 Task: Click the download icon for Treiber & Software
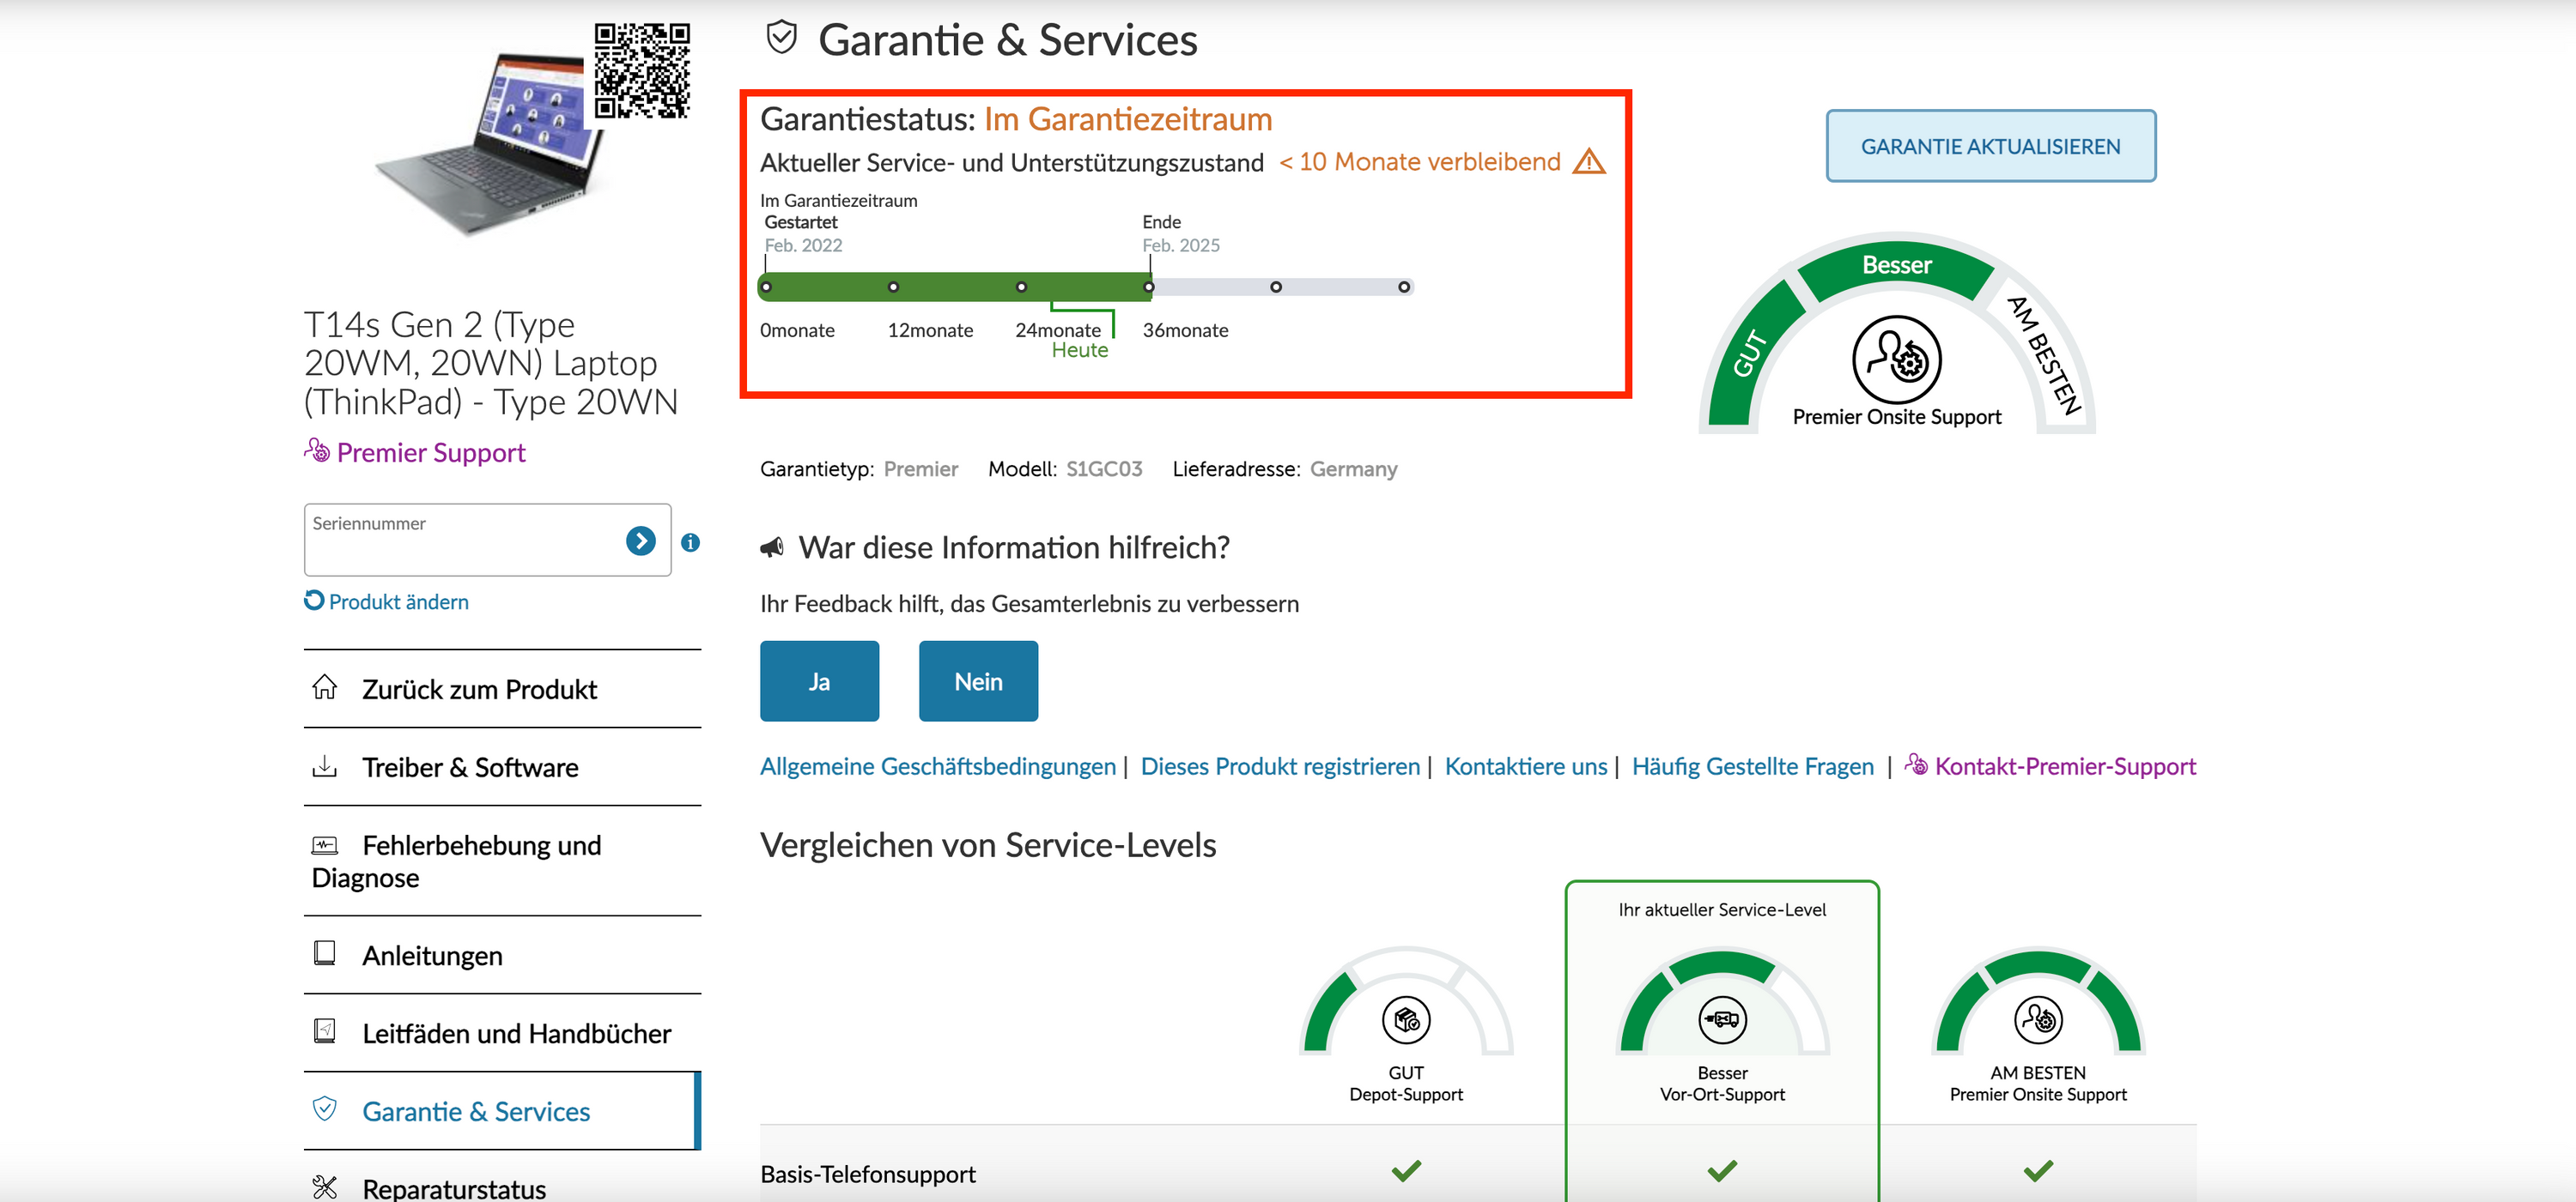[x=324, y=766]
